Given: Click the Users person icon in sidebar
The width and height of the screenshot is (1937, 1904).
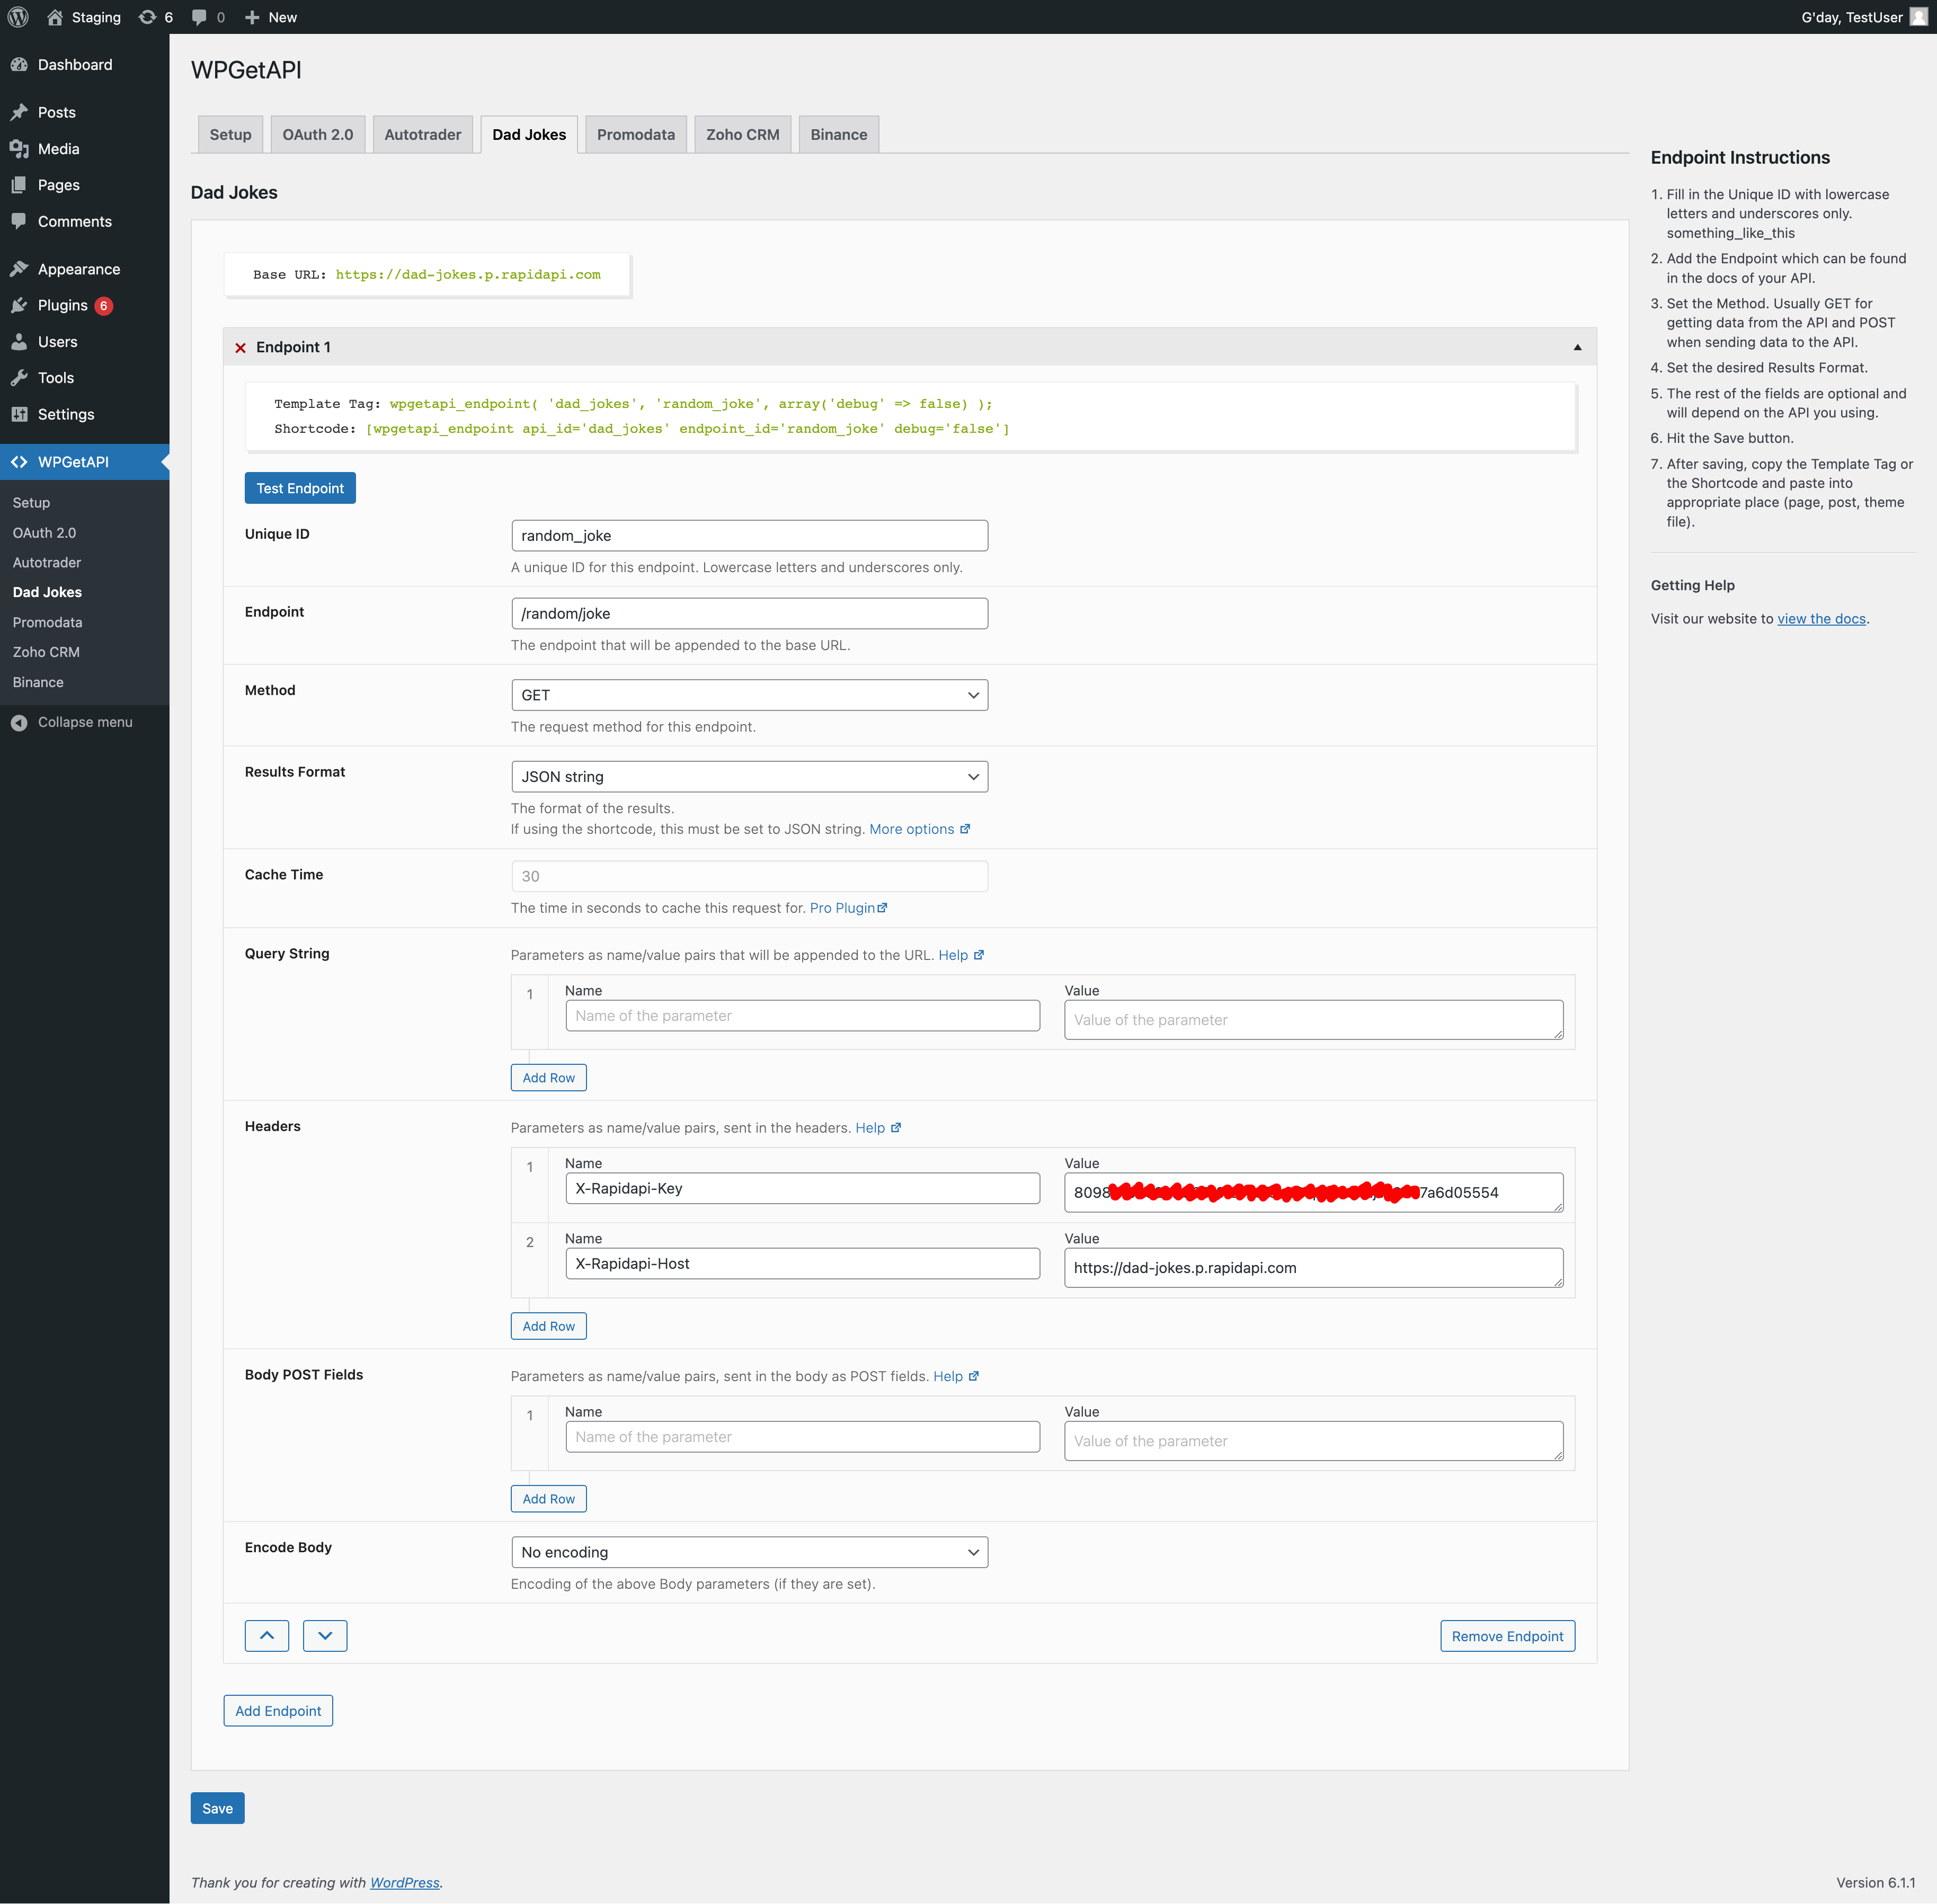Looking at the screenshot, I should click(x=19, y=342).
